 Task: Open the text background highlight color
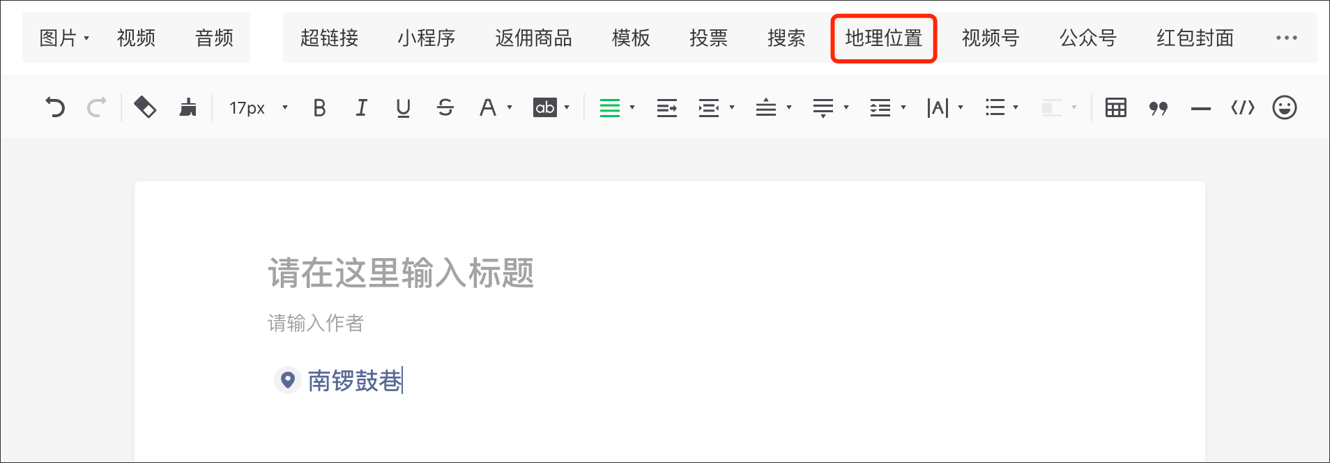(x=545, y=107)
